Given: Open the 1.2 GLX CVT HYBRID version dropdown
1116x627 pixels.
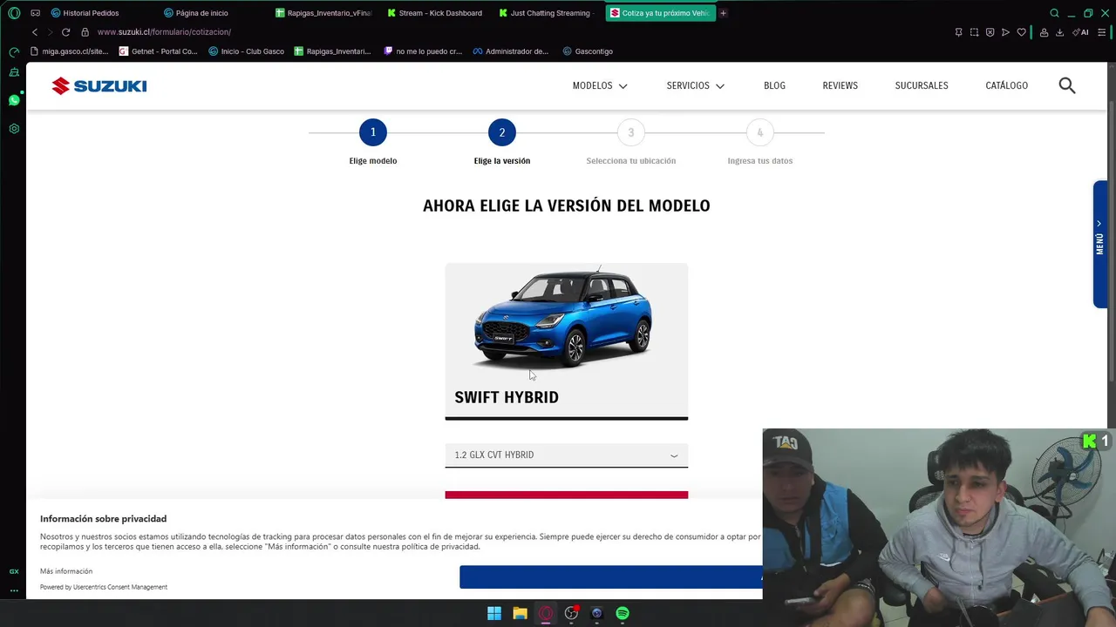Looking at the screenshot, I should (x=567, y=455).
